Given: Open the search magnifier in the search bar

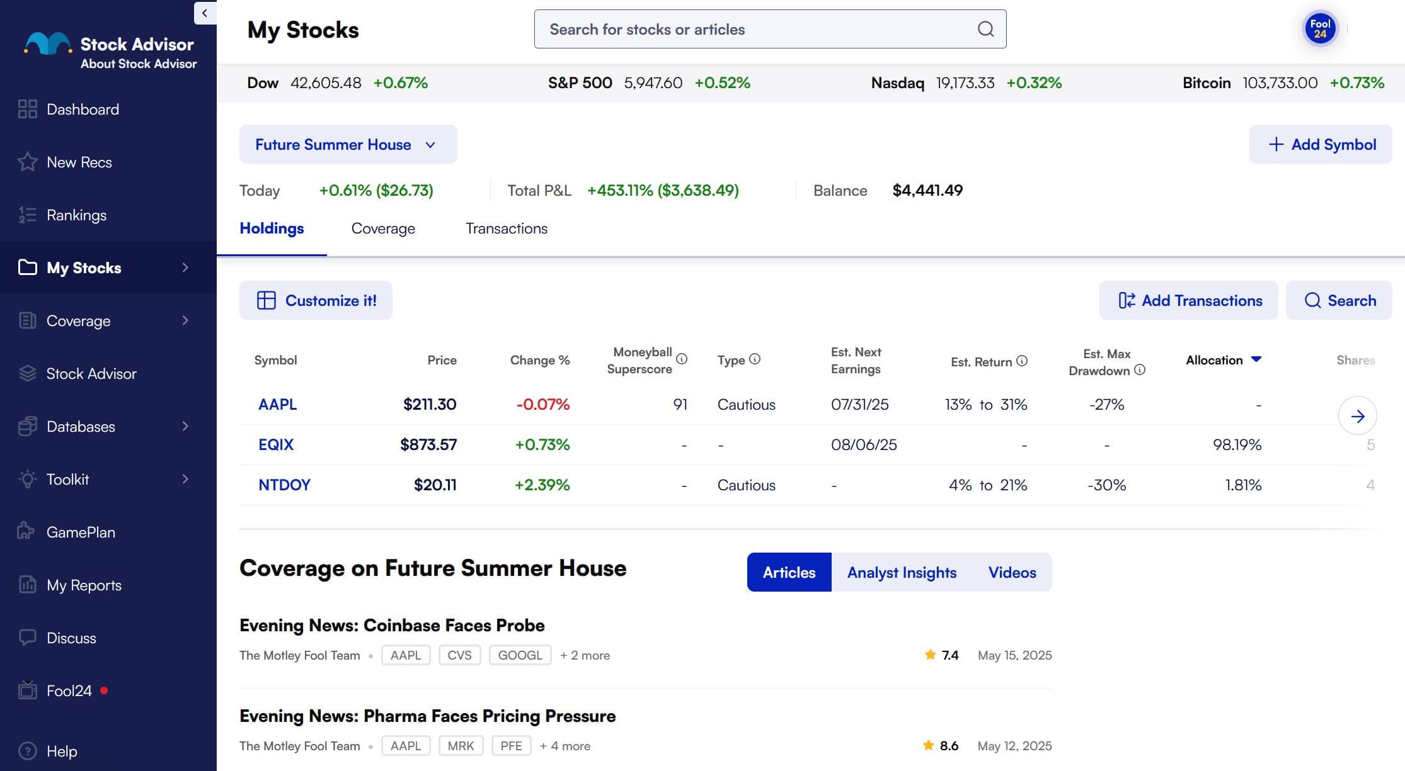Looking at the screenshot, I should [985, 29].
